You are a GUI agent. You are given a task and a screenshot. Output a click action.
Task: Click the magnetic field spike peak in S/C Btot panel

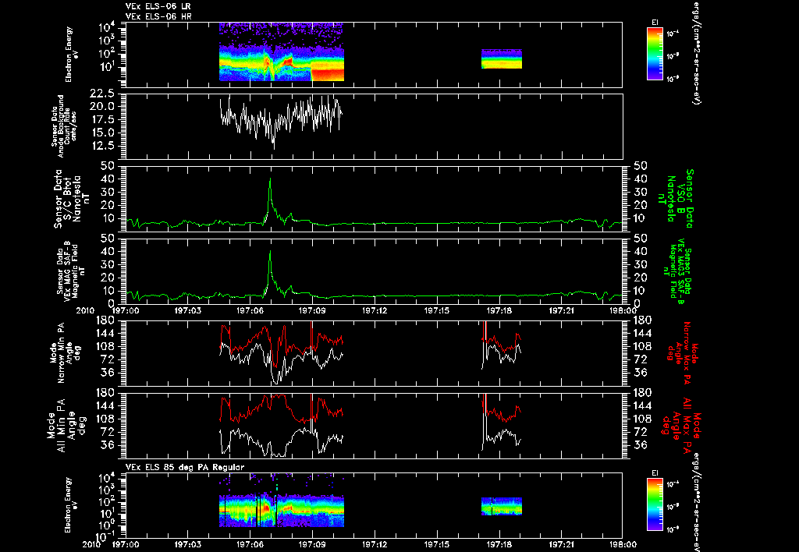point(270,179)
